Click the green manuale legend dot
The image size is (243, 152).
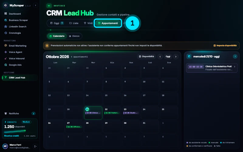209,143
